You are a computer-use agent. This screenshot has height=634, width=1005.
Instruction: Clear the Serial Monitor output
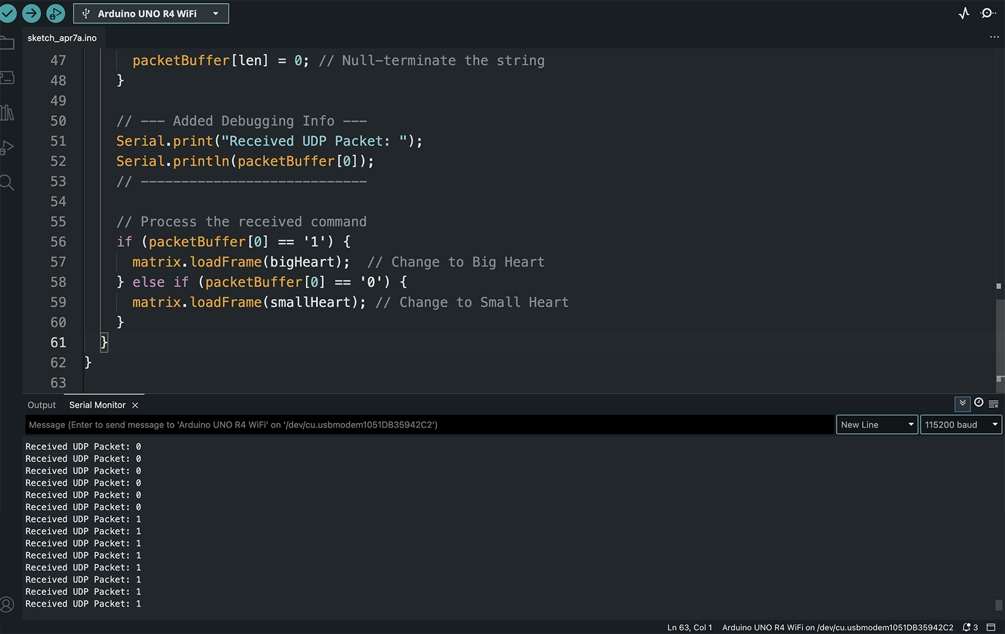click(x=994, y=404)
